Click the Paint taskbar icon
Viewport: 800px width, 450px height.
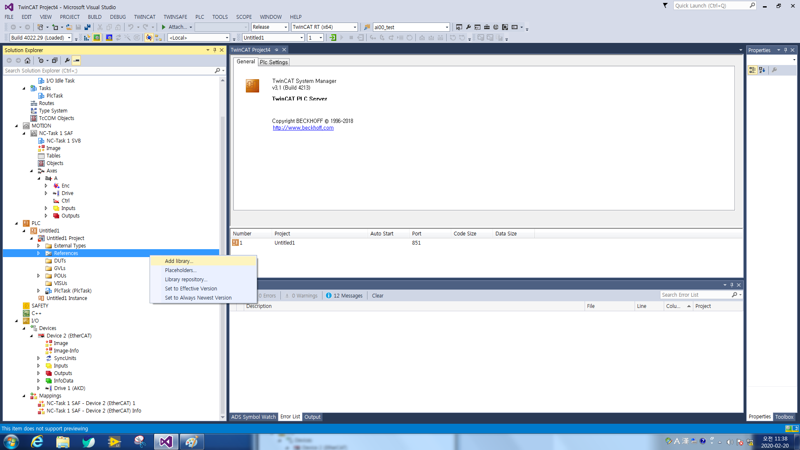click(192, 442)
